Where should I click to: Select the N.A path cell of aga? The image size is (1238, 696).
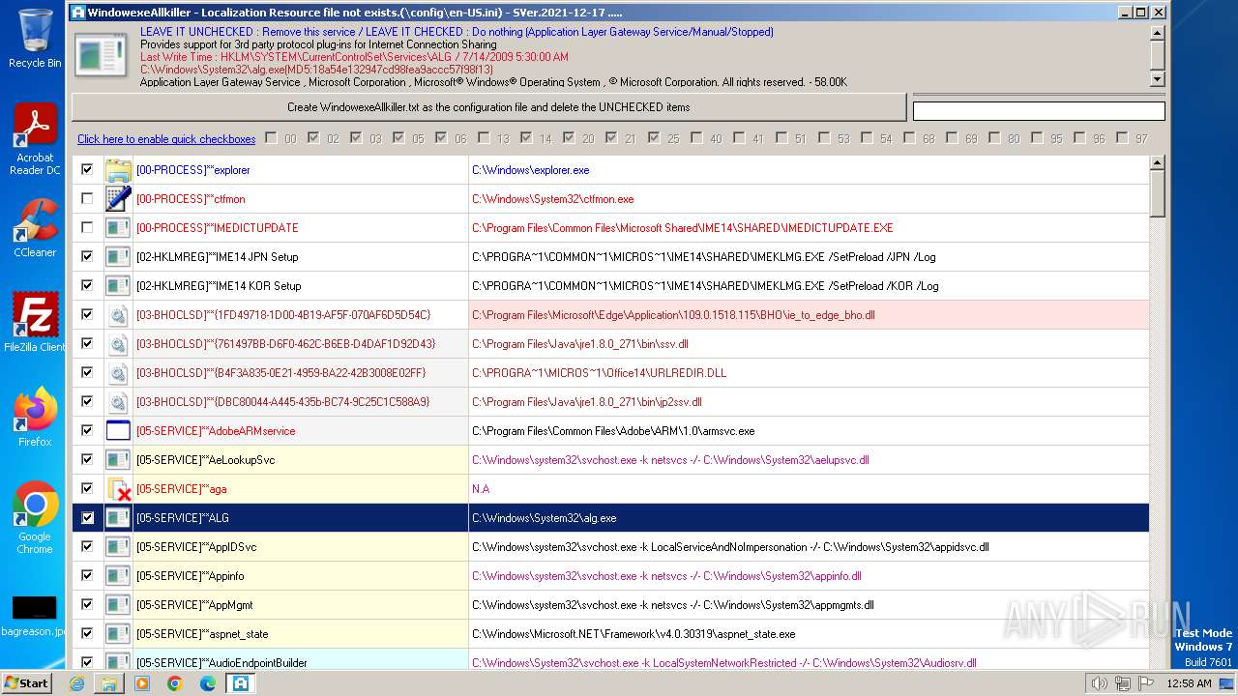809,489
